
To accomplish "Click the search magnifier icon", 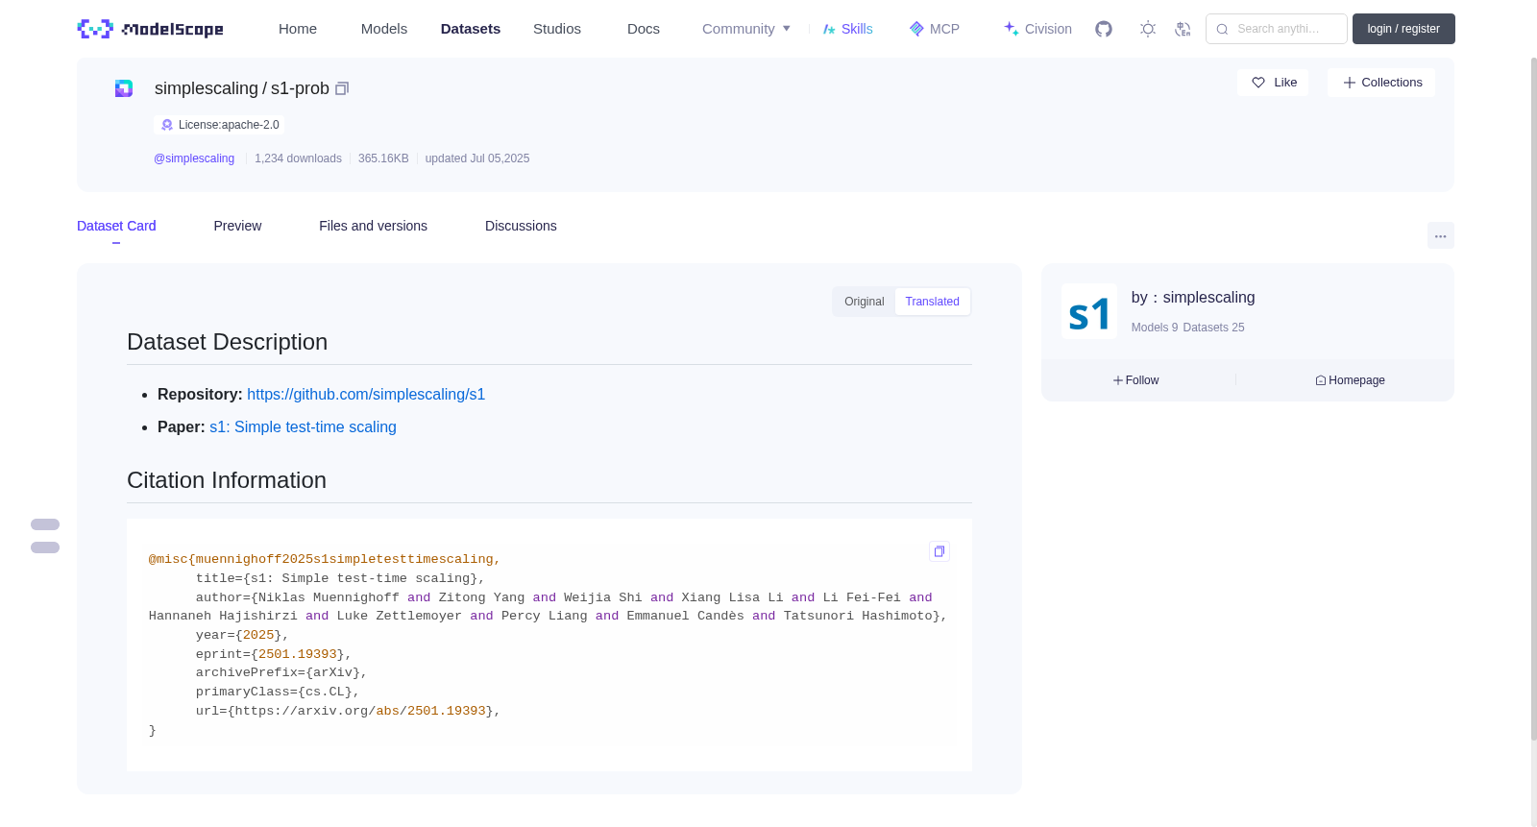I will 1222,29.
